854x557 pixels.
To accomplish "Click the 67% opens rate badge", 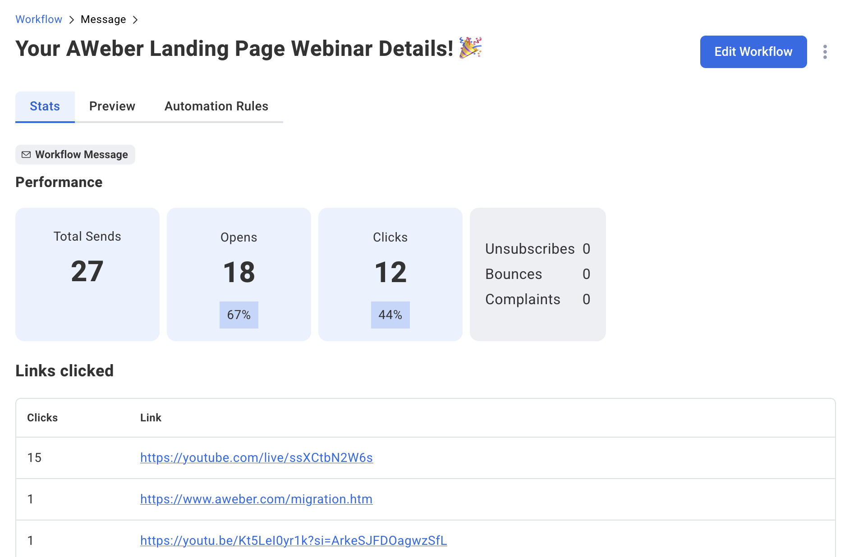I will tap(239, 315).
